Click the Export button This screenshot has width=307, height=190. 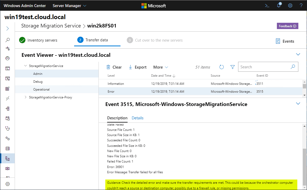[138, 67]
